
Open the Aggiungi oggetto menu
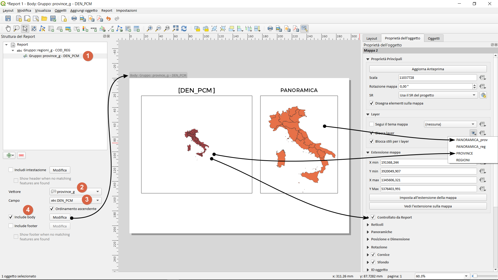click(84, 10)
